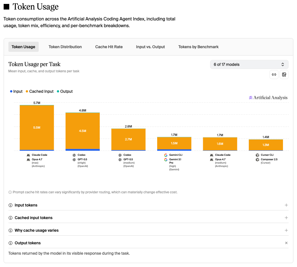Image resolution: width=297 pixels, height=267 pixels.
Task: Click info icon beside prompt cache note
Action: [10, 192]
